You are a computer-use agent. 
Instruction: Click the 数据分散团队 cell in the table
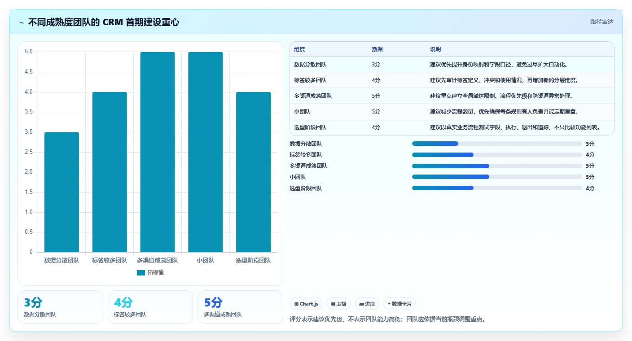[310, 65]
